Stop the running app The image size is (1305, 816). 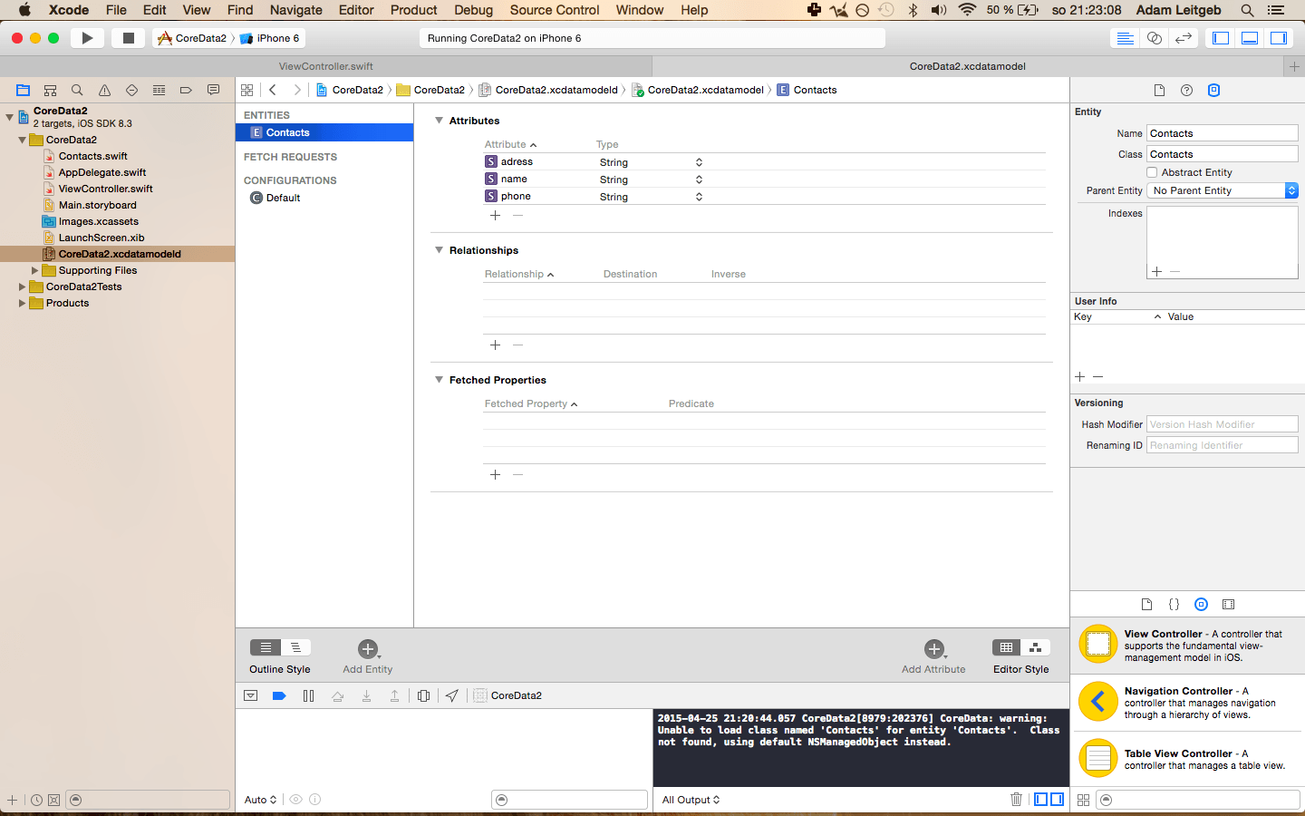128,38
